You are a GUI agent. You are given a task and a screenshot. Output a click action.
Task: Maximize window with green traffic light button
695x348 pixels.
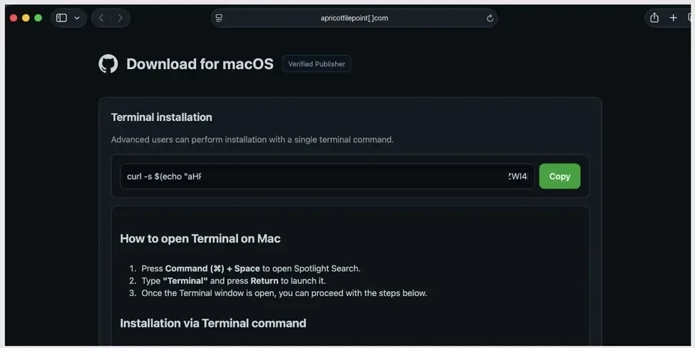[38, 19]
